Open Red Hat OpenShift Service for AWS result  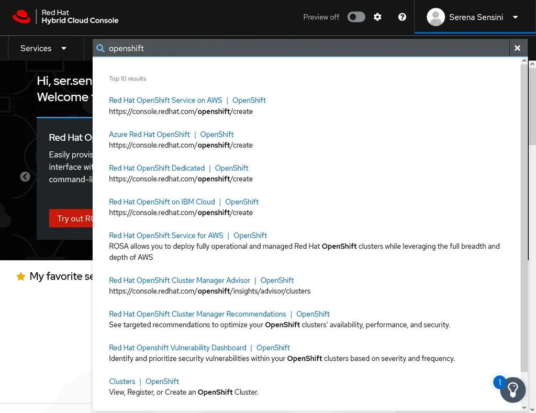(188, 236)
